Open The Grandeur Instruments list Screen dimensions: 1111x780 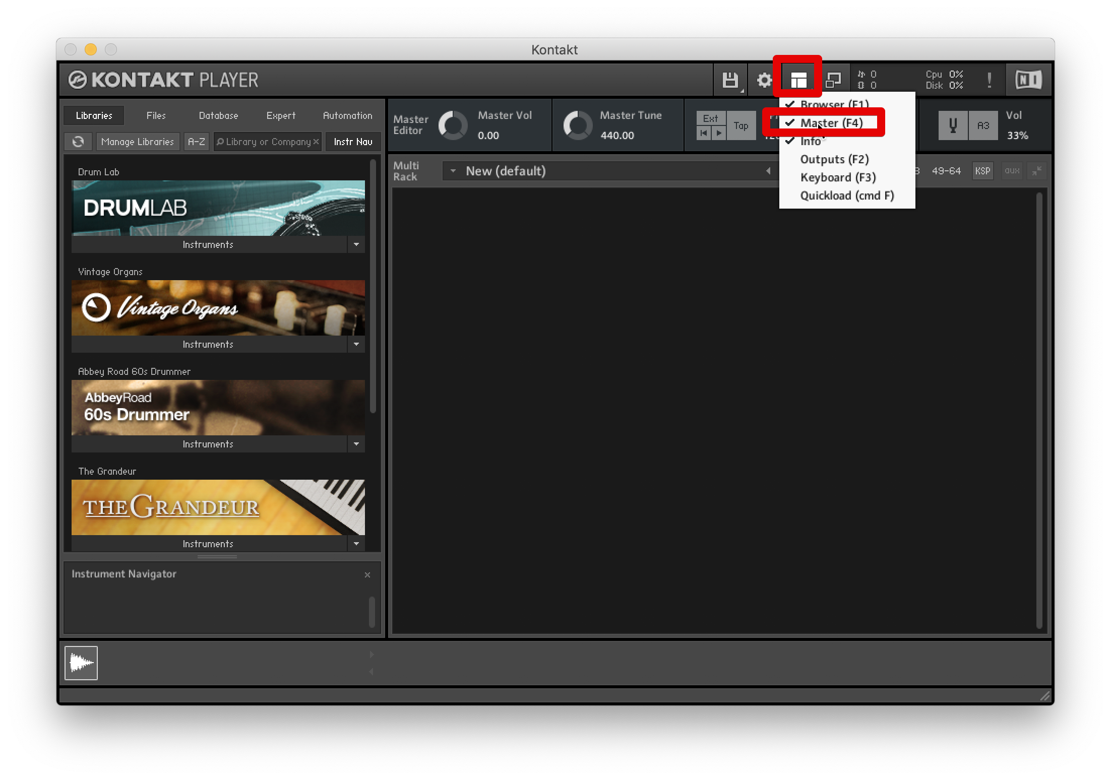(209, 544)
